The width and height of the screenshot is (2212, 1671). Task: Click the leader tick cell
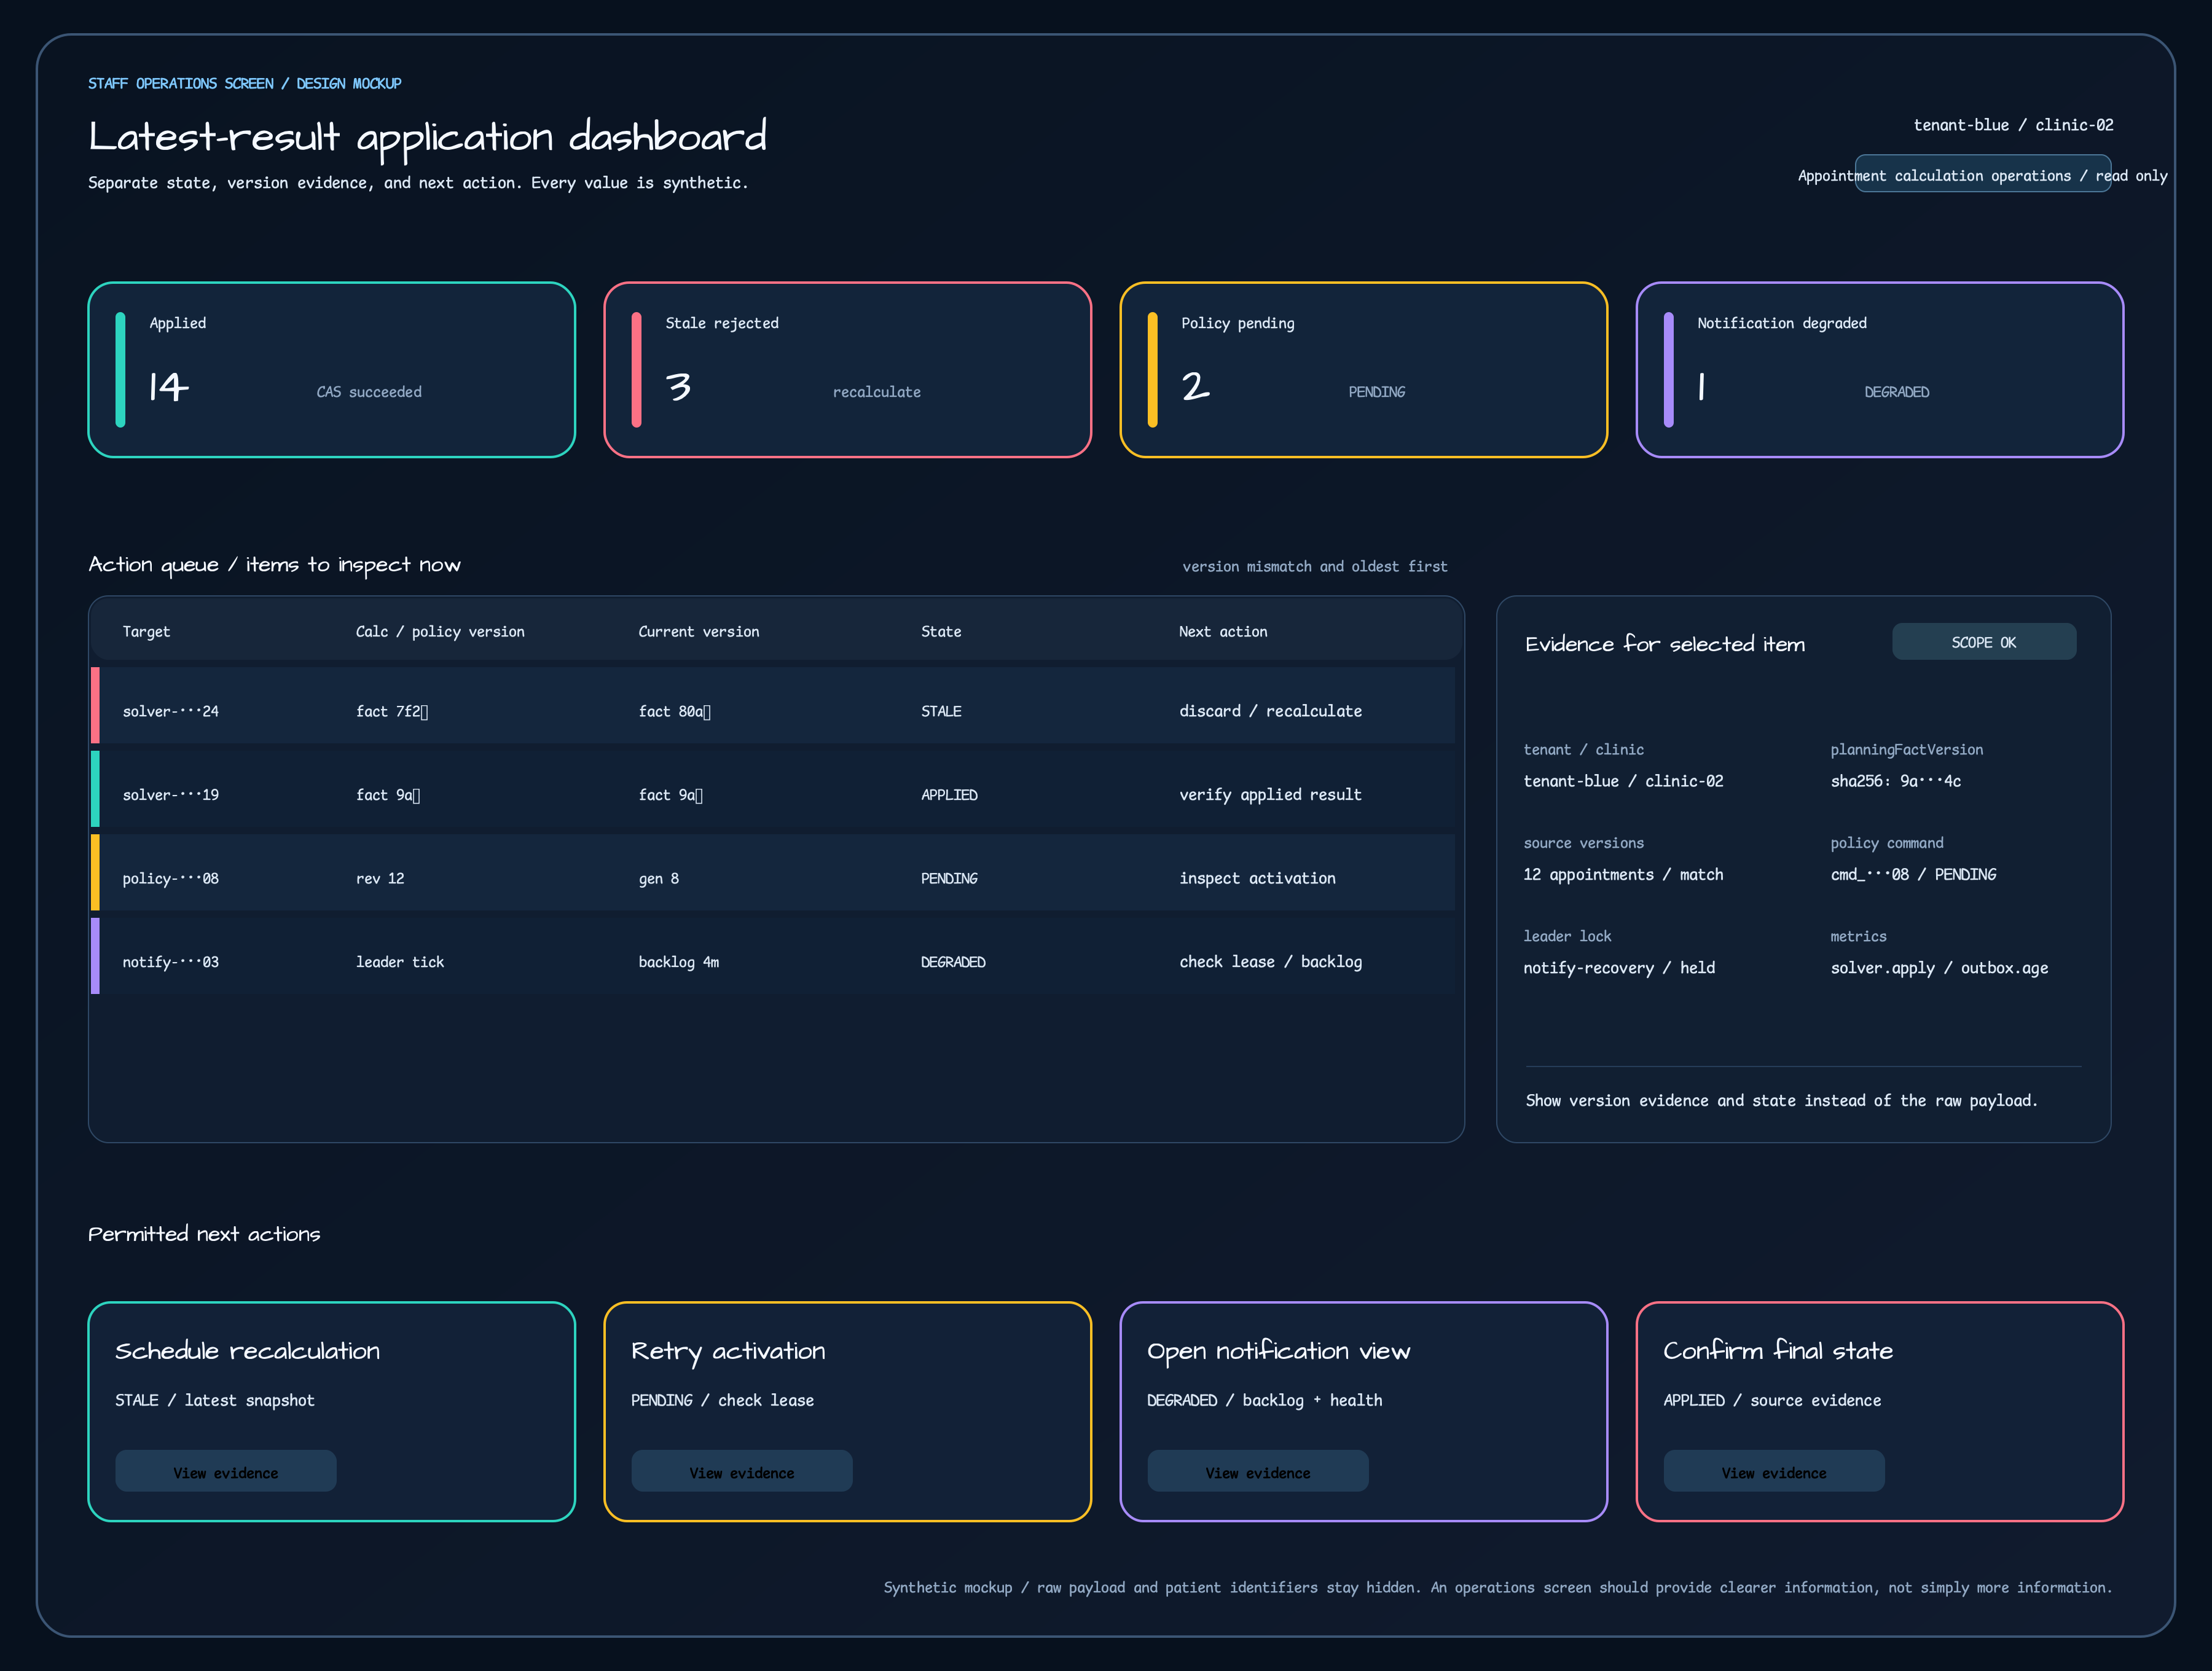(400, 962)
